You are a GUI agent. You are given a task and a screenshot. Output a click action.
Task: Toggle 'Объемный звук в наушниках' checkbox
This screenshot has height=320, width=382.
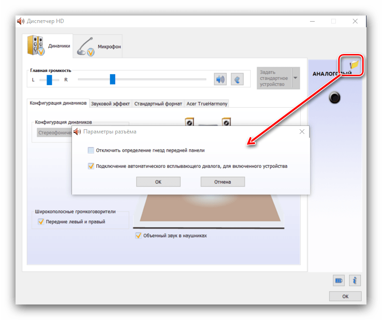click(x=138, y=235)
